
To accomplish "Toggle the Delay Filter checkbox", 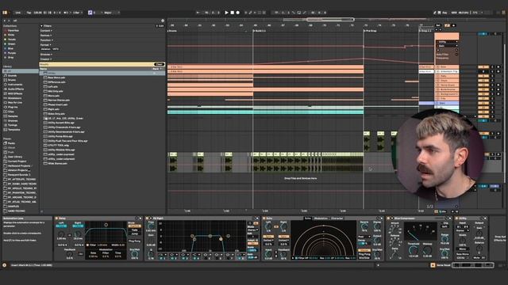I will 87,245.
